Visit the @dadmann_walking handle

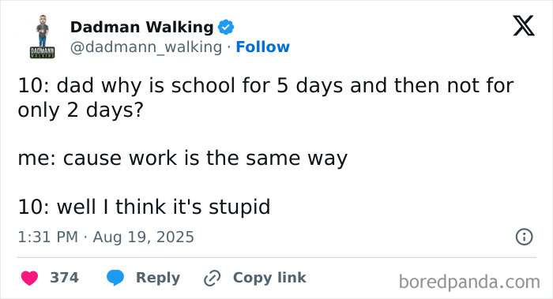coord(146,47)
